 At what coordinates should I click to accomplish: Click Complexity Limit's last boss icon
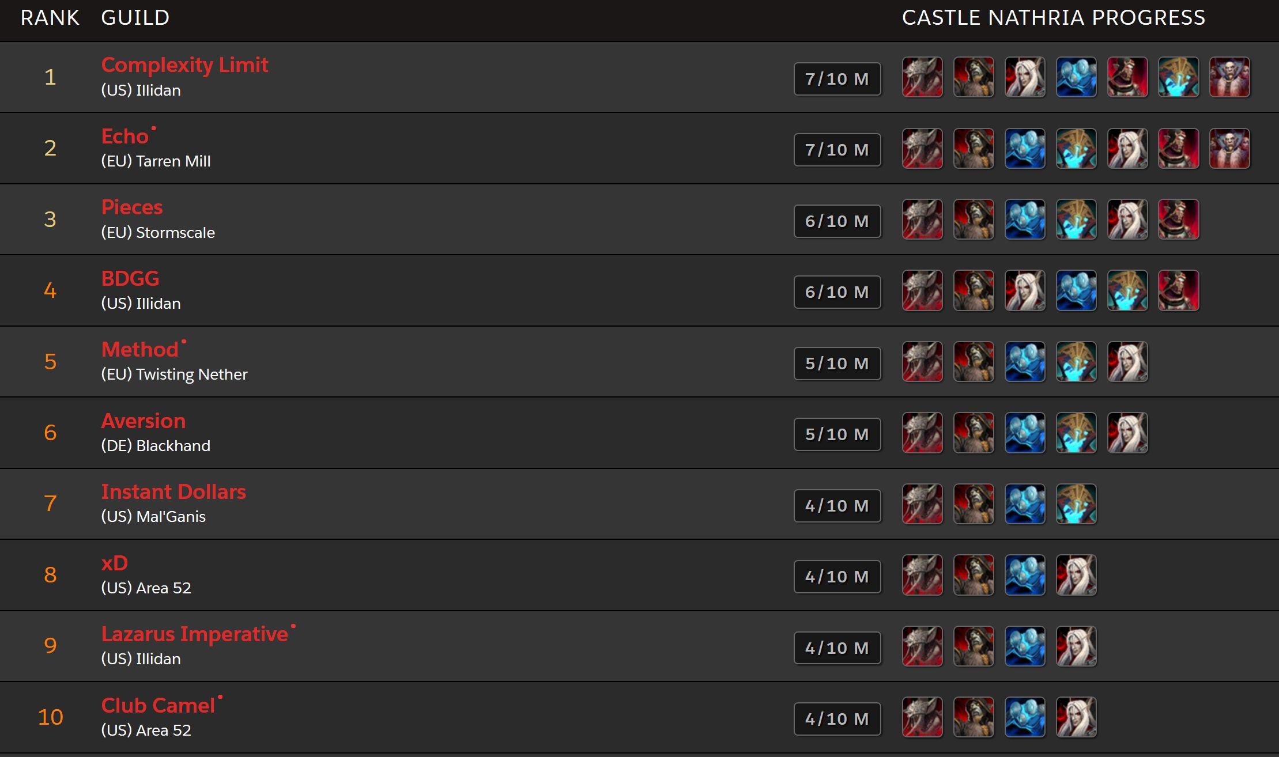click(x=1229, y=77)
